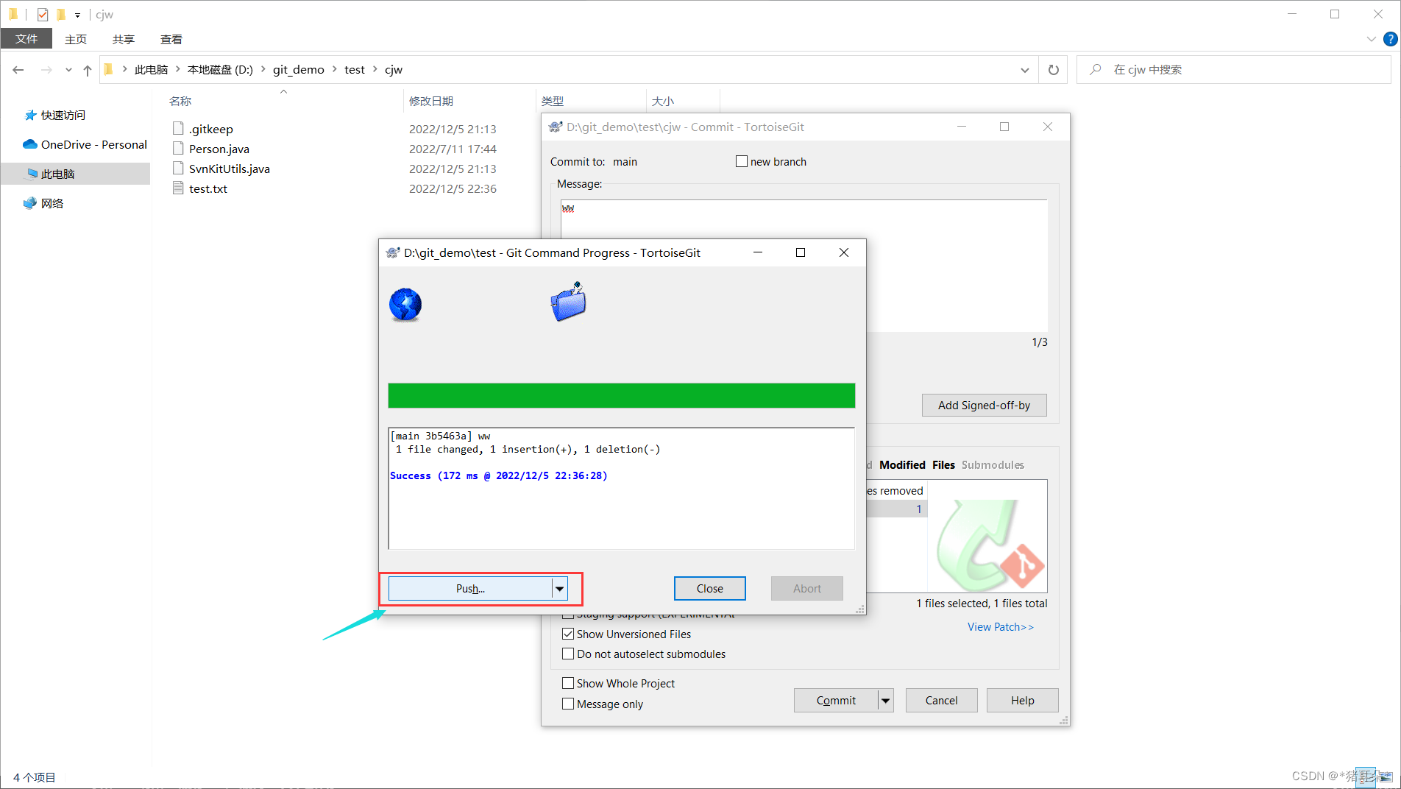Open the Push button dropdown arrow

pyautogui.click(x=560, y=588)
